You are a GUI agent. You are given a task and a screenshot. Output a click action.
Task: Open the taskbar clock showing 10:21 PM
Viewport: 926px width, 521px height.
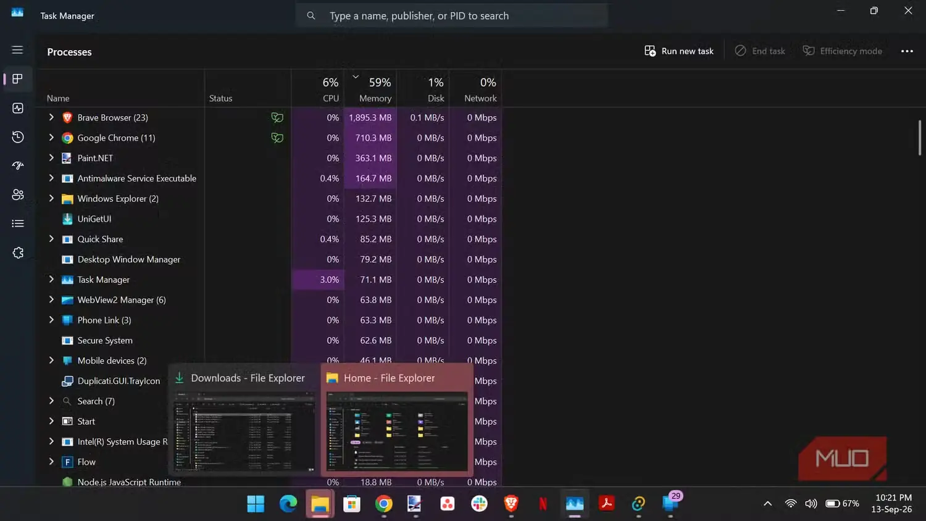click(893, 504)
